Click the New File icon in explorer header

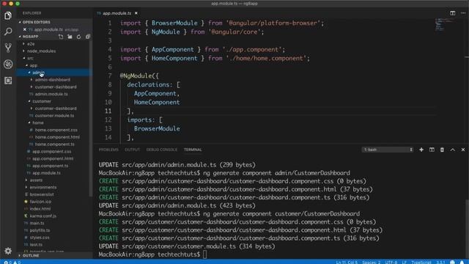(61, 37)
